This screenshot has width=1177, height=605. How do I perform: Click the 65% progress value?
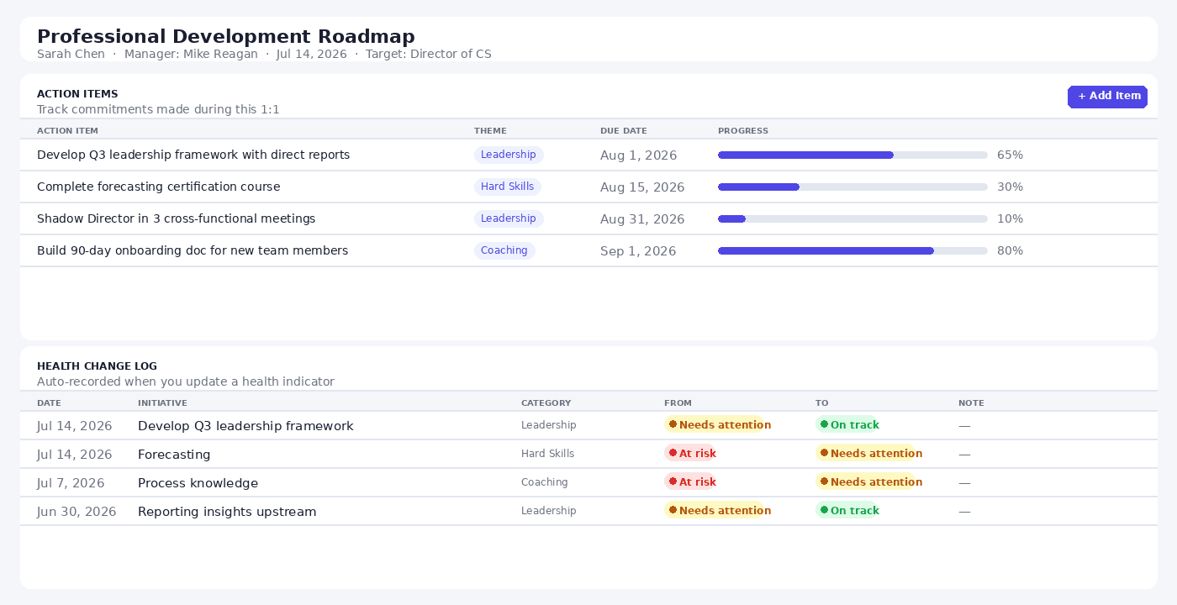point(1010,155)
